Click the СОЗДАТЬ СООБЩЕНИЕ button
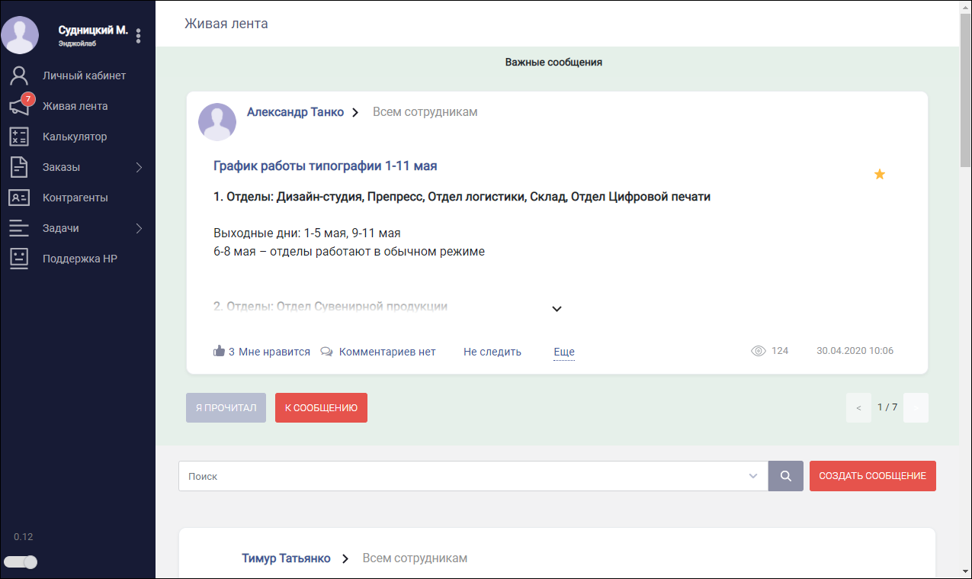The image size is (972, 579). click(873, 476)
